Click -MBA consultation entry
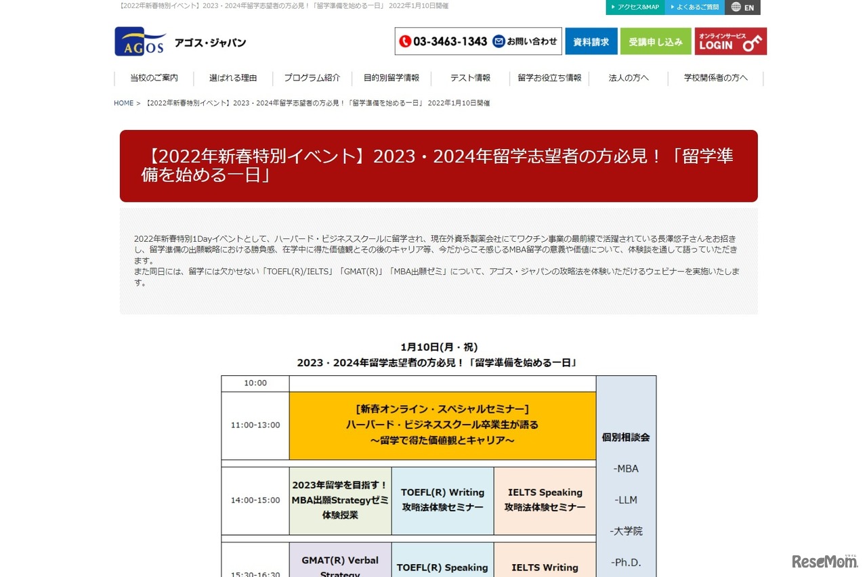Screen dimensions: 867x577 tap(626, 469)
